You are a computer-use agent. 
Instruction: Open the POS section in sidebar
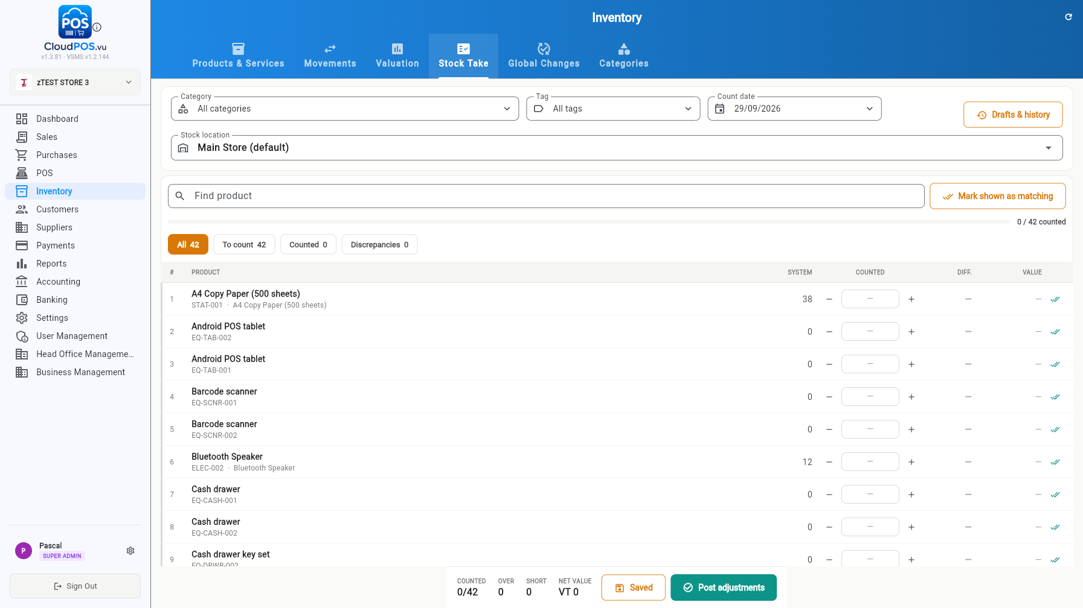[75, 173]
